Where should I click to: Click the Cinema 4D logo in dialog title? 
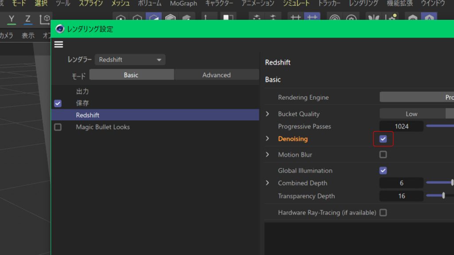60,29
